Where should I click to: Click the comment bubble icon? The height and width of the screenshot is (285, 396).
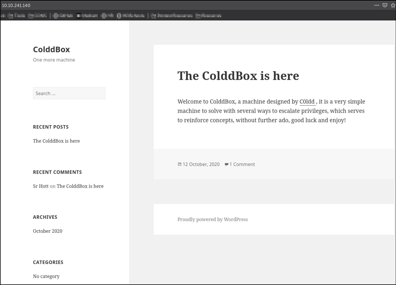[227, 164]
